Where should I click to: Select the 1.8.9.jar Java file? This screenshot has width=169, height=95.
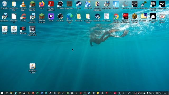4,30
